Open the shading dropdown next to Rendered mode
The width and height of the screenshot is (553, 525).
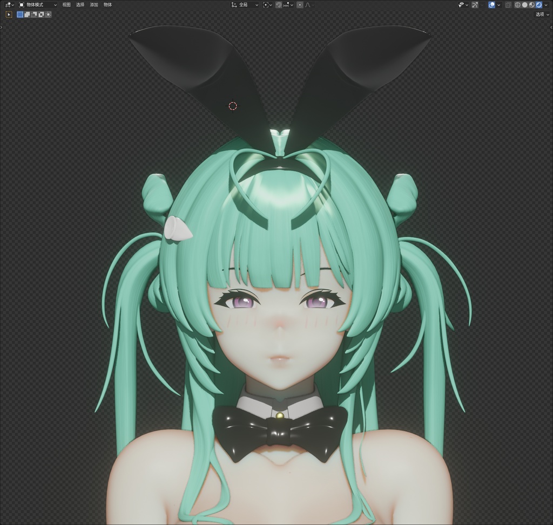[546, 5]
